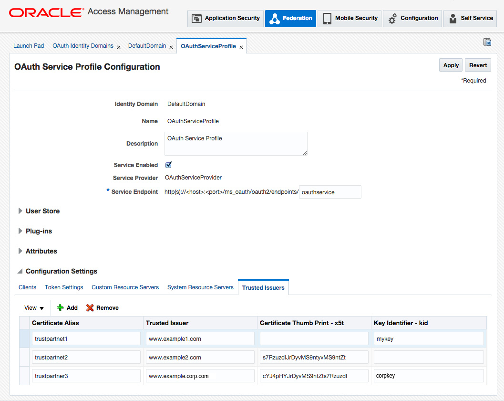The height and width of the screenshot is (401, 504).
Task: Edit the cYJ4pHYJrDyvMS9ntZts7RzuzdI thumb print field
Action: [314, 376]
